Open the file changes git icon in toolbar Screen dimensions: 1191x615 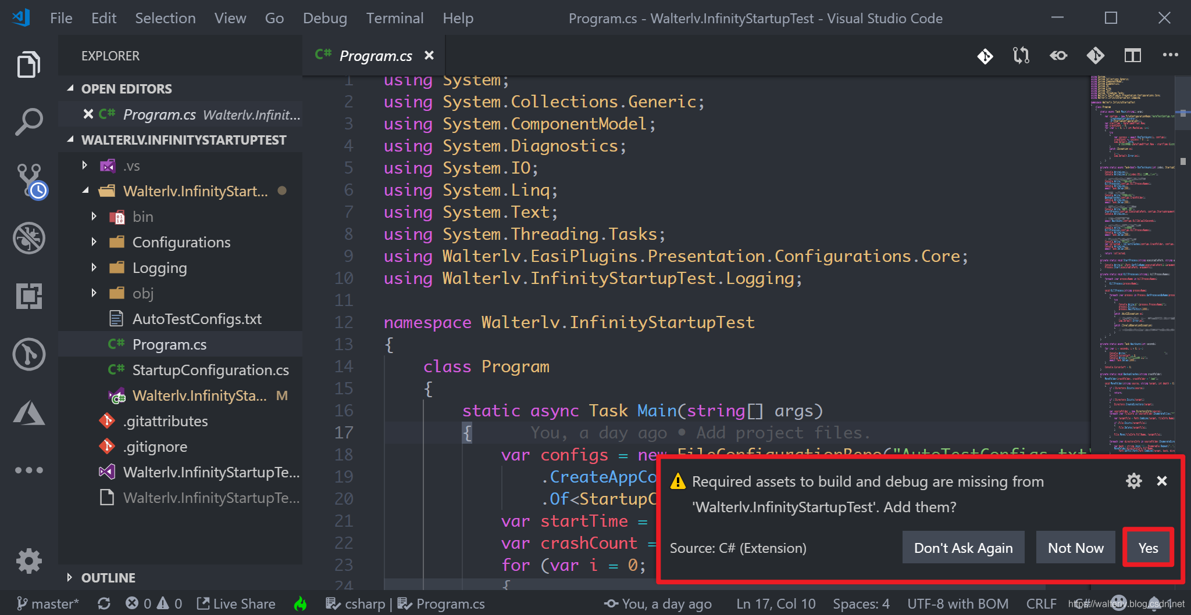tap(985, 56)
